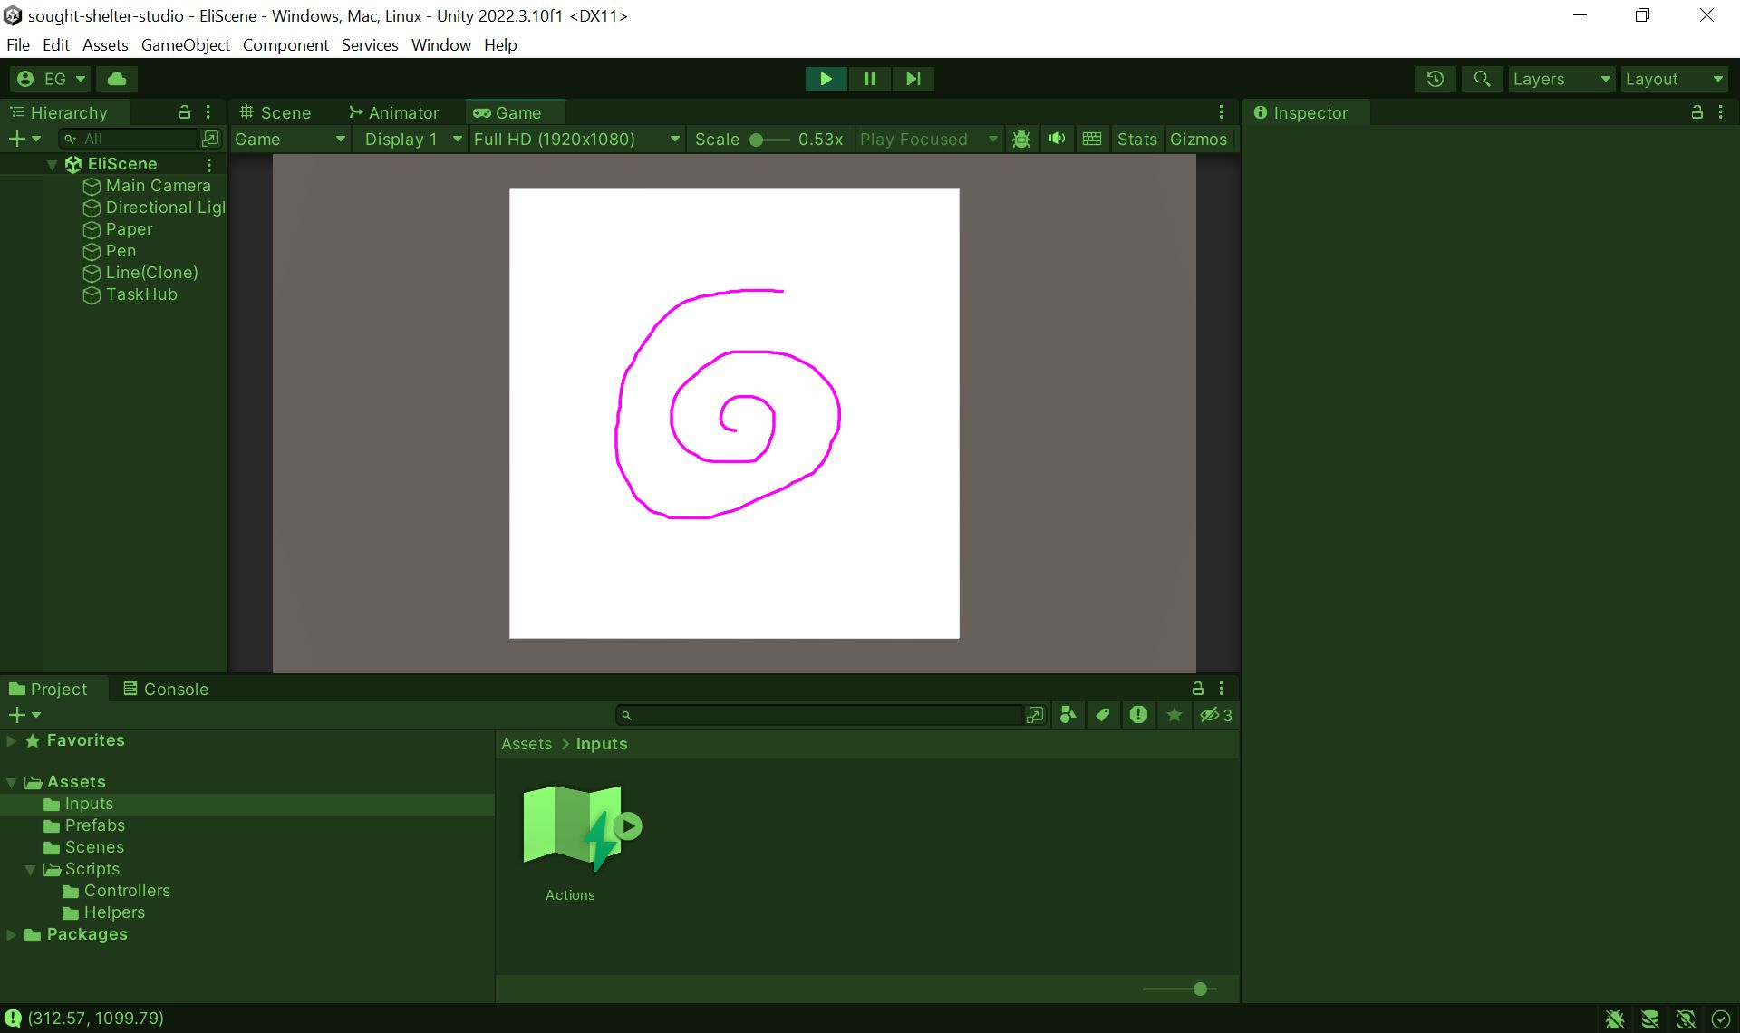Viewport: 1740px width, 1033px height.
Task: Switch to the Console tab
Action: 166,689
